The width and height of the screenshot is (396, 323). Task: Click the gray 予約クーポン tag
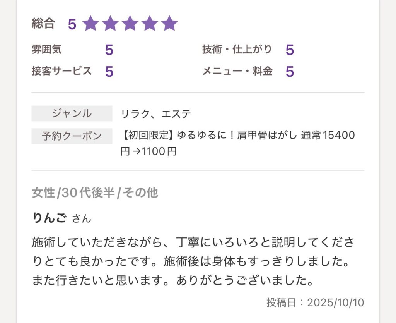point(72,136)
